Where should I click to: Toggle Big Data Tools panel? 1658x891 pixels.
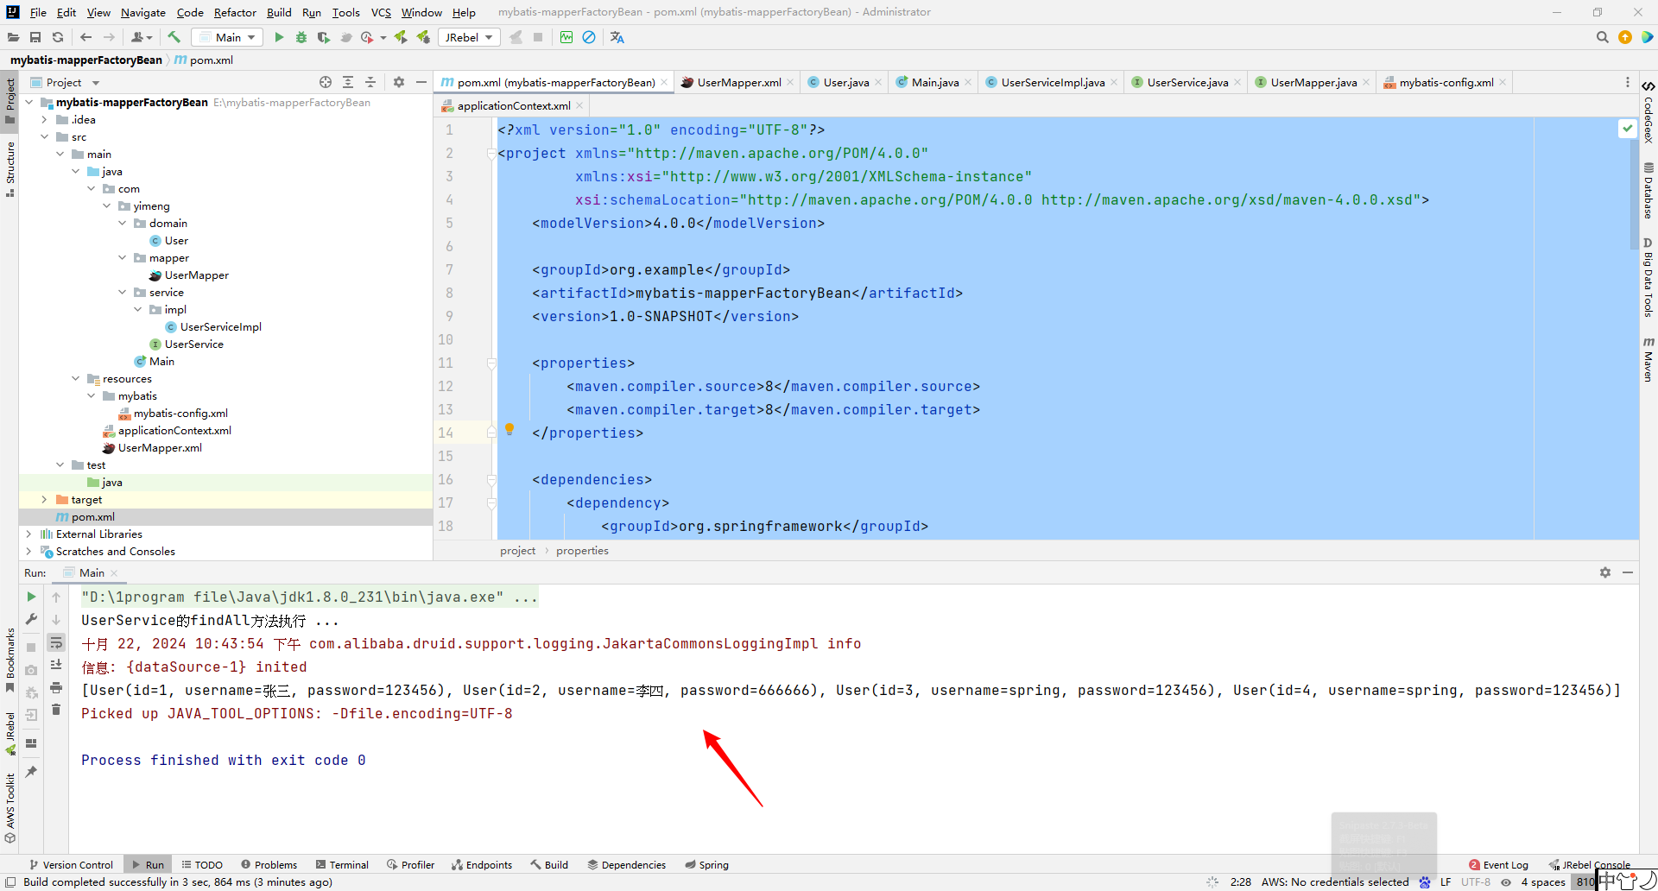[1649, 278]
